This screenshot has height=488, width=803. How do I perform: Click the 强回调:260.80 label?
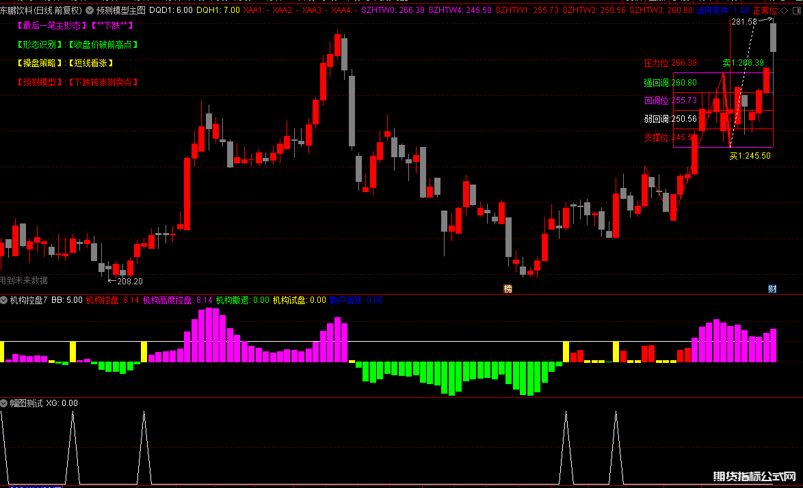coord(670,82)
